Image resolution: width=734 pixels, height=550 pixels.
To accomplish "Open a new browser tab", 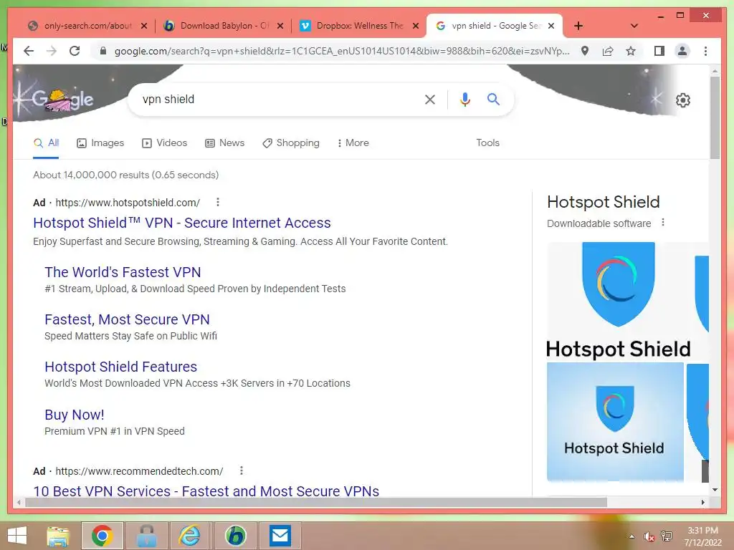I will click(x=578, y=26).
